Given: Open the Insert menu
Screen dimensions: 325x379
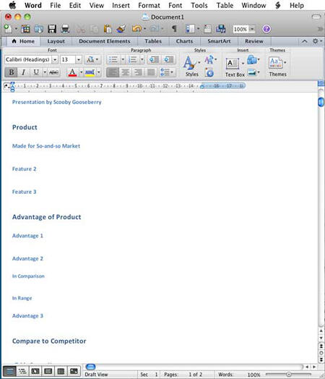Looking at the screenshot, I should click(x=121, y=5).
